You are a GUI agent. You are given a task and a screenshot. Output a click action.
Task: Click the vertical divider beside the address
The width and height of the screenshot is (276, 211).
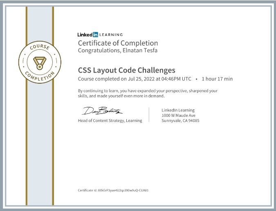pos(149,115)
